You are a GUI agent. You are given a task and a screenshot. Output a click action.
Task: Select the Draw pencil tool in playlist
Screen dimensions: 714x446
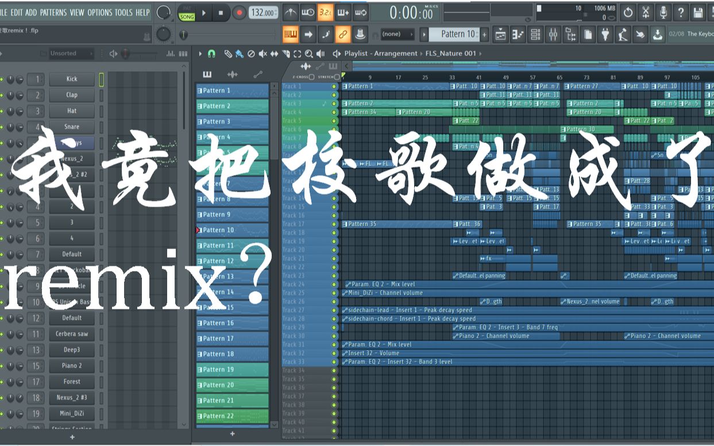[228, 54]
